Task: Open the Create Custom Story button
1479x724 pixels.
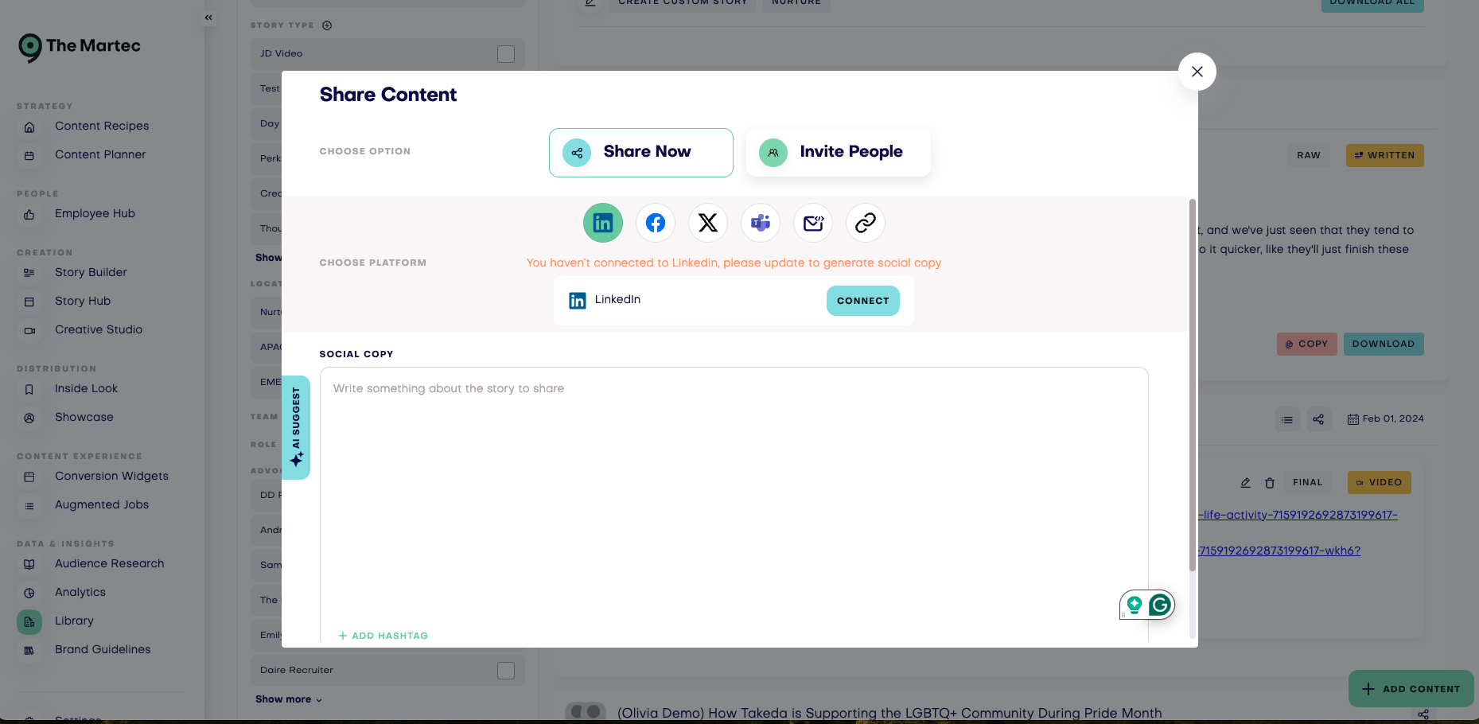Action: pyautogui.click(x=683, y=5)
